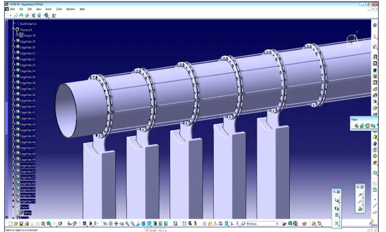Open the Help menu
The image size is (386, 232).
(82, 9)
